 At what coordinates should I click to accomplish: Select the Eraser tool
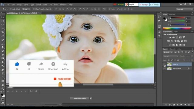click(3, 54)
